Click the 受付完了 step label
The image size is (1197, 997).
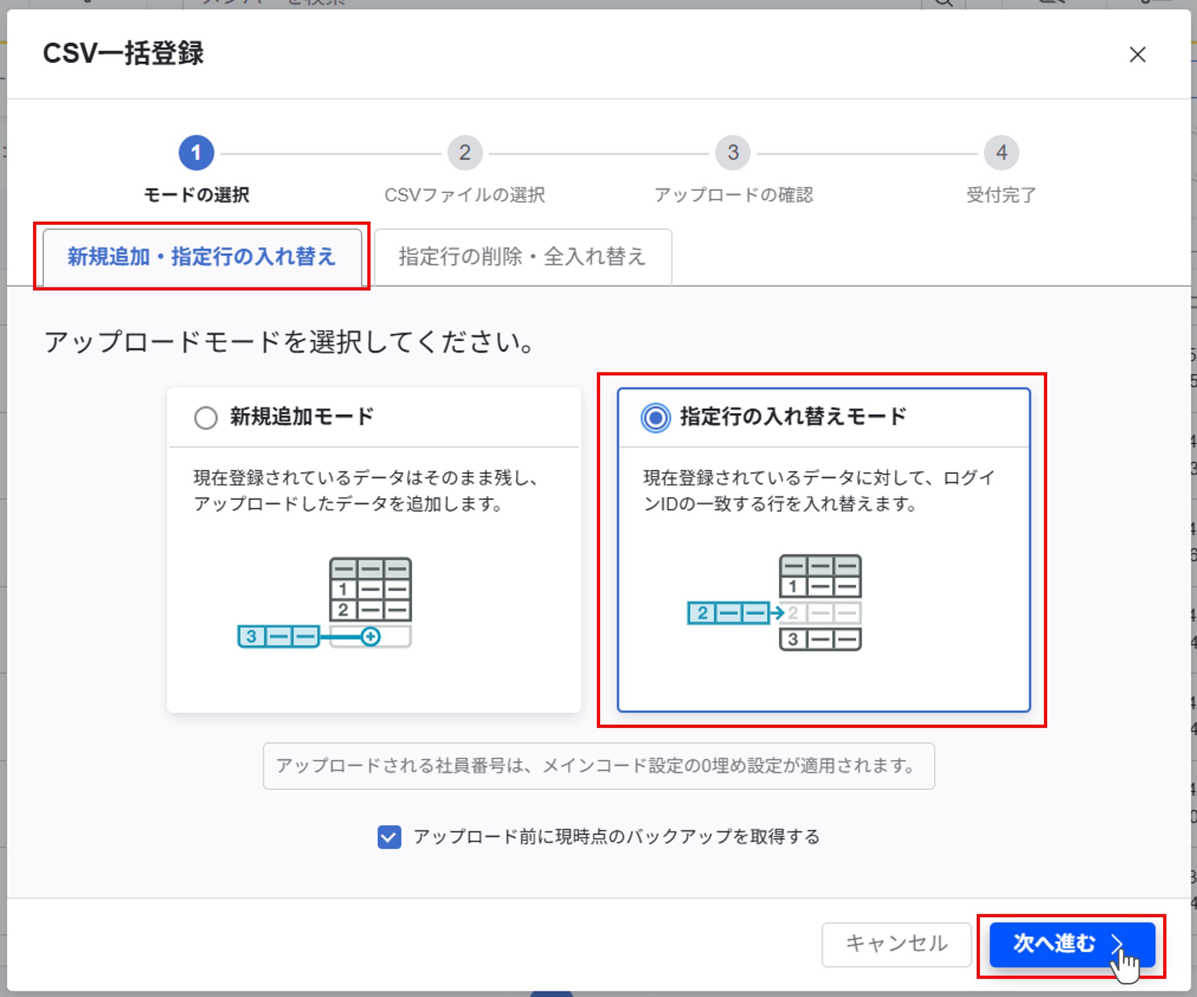coord(1002,195)
